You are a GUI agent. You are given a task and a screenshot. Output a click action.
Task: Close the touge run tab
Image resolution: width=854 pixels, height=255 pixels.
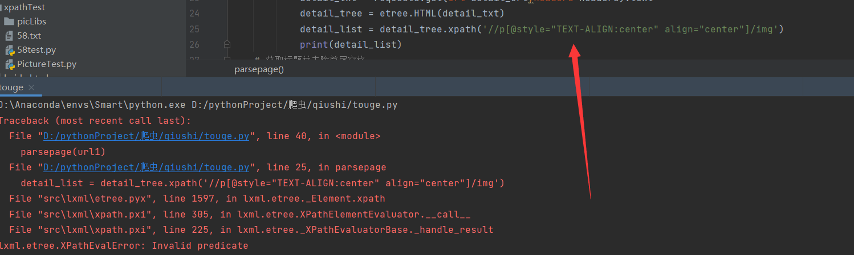click(31, 87)
